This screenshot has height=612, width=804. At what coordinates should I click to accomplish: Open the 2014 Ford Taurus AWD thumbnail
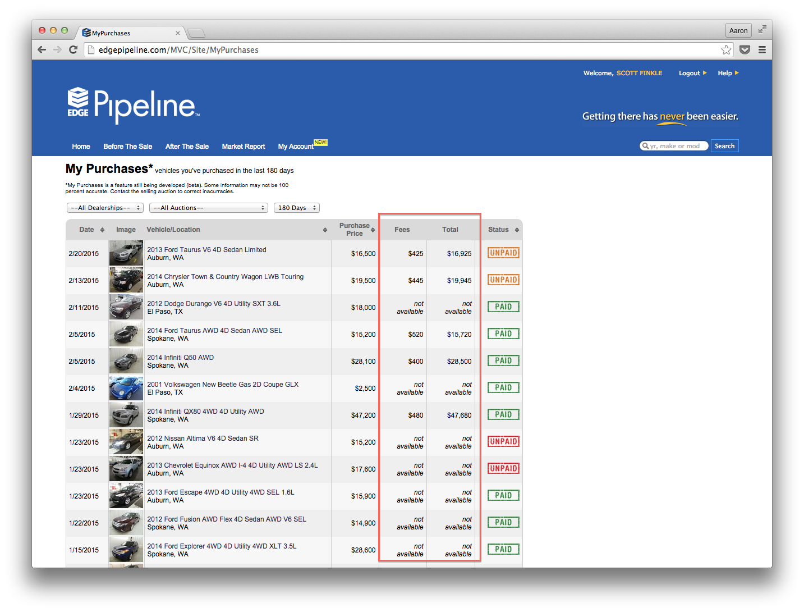pyautogui.click(x=126, y=334)
